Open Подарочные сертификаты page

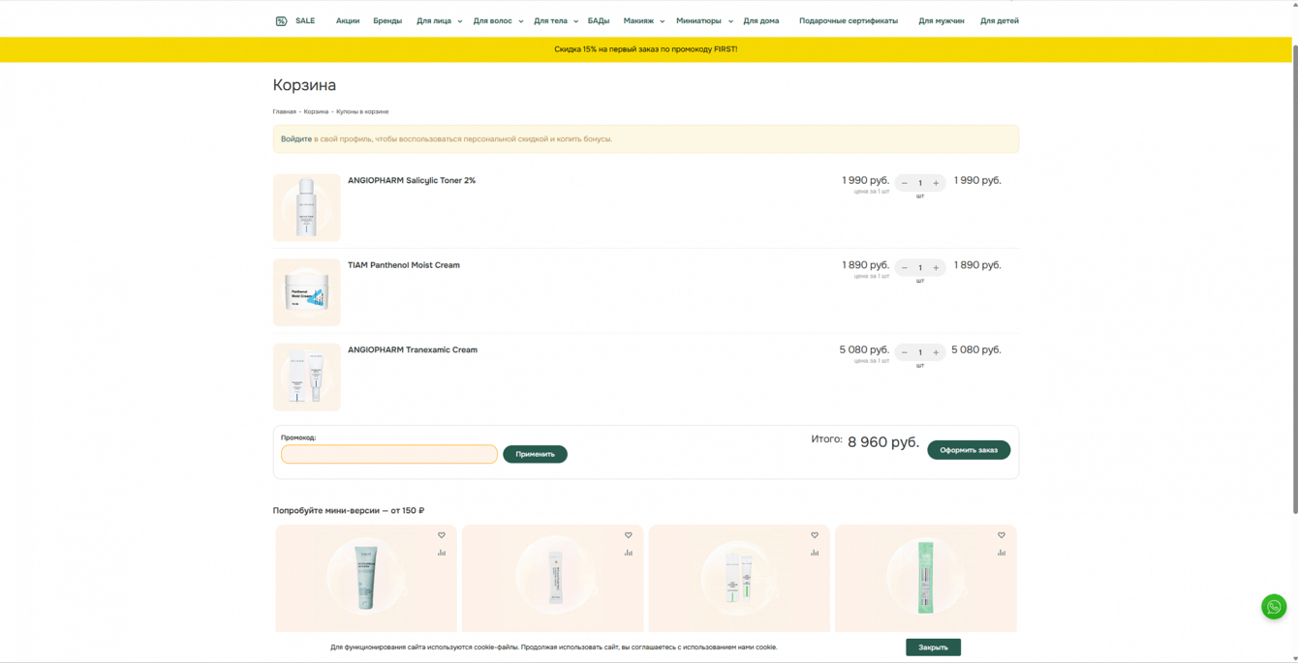849,20
